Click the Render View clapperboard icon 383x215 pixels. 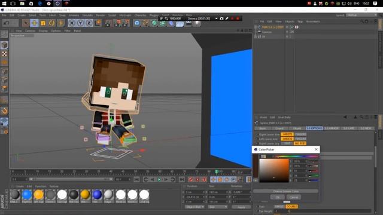tap(108, 23)
